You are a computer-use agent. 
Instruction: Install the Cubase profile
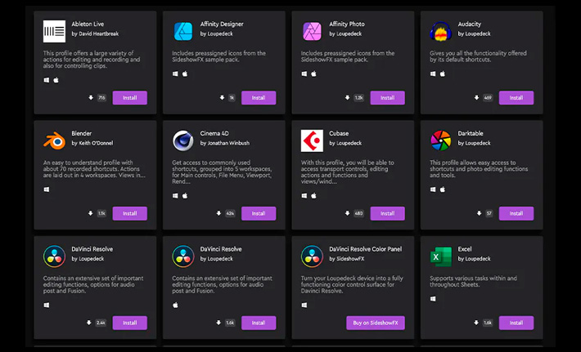pos(388,213)
